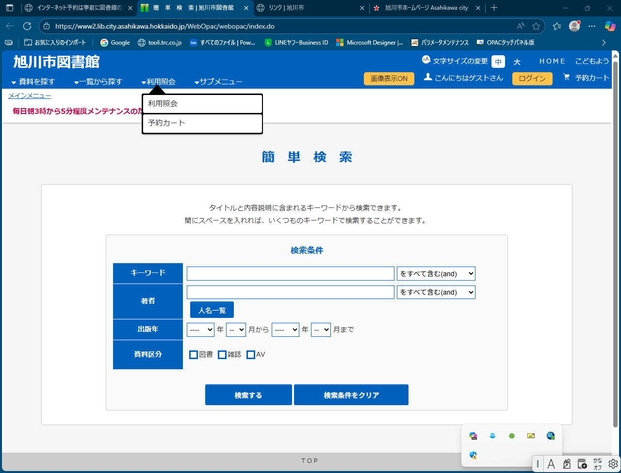Click the shopping cart 予約カート icon
621x473 pixels.
coord(566,77)
